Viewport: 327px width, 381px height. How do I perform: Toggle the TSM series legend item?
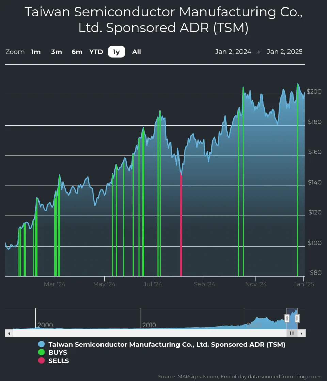162,344
